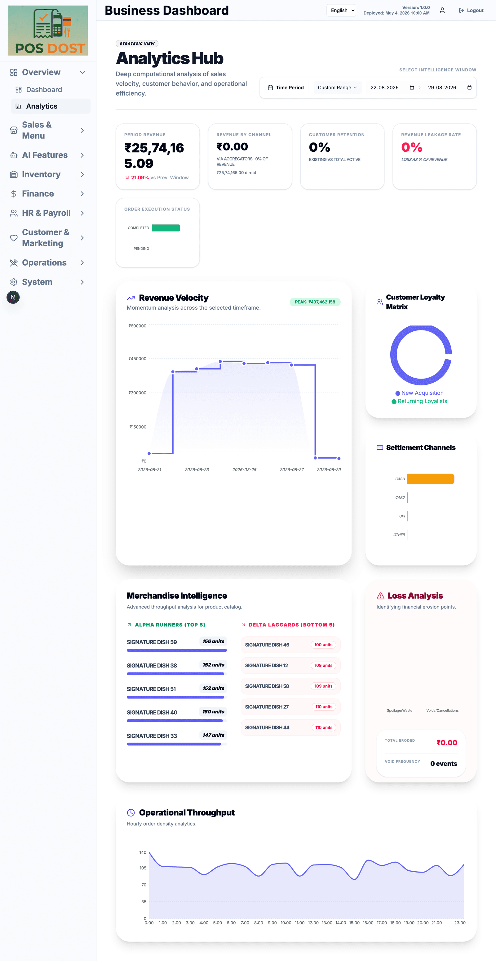Open the end date calendar picker icon
This screenshot has width=496, height=961.
click(470, 88)
